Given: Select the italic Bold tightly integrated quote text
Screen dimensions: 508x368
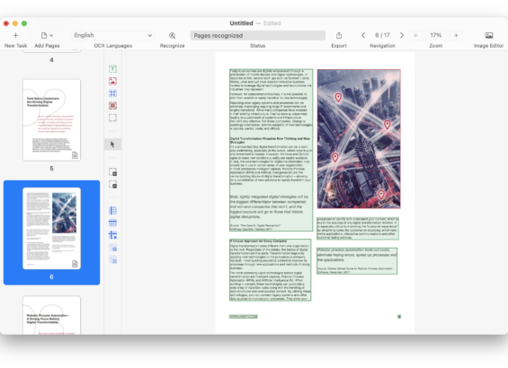Looking at the screenshot, I should 269,206.
